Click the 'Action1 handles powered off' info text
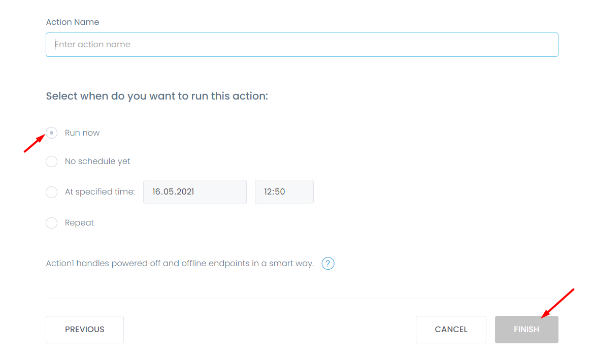The image size is (593, 356). pyautogui.click(x=180, y=263)
